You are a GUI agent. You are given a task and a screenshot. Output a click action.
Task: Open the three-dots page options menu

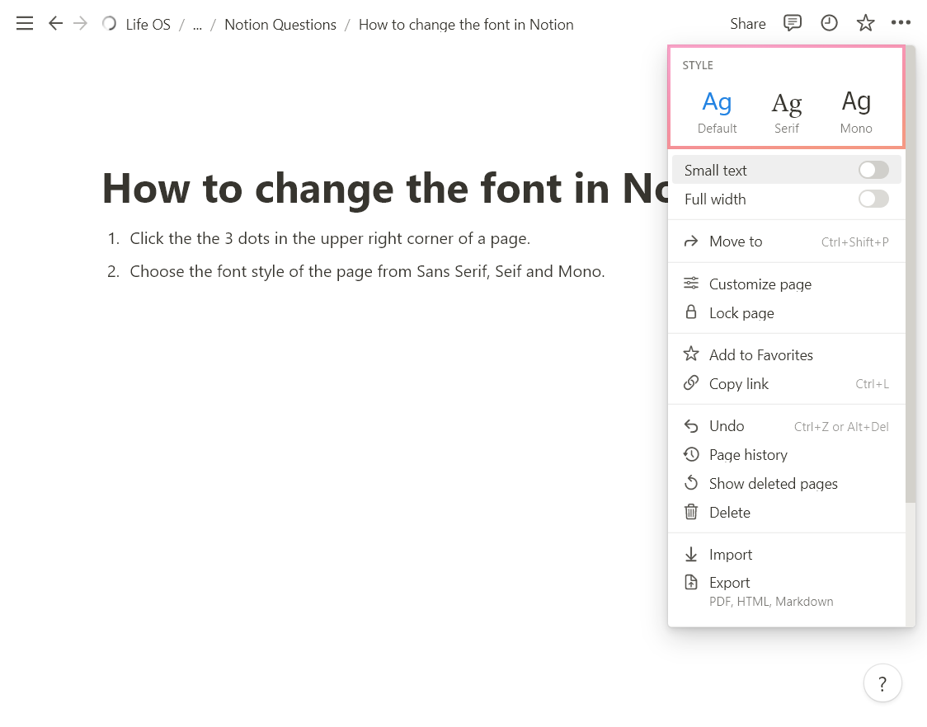(901, 23)
